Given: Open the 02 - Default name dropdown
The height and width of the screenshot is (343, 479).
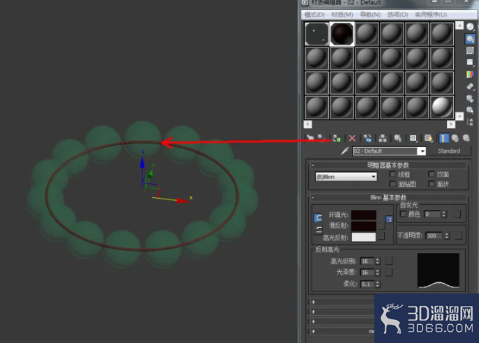Looking at the screenshot, I should click(x=422, y=151).
